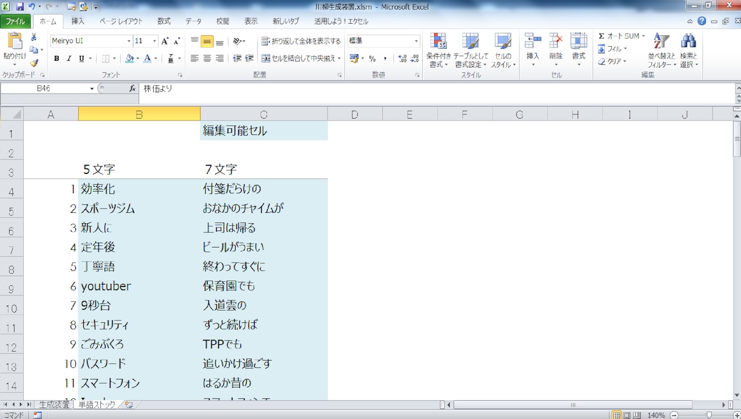741x419 pixels.
Task: Open the ファイル (File) tab
Action: [x=15, y=21]
